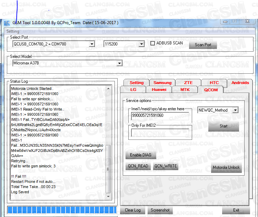Click the Imei1/meid/spc/akey input field
Image resolution: width=258 pixels, height=217 pixels.
[x=160, y=115]
